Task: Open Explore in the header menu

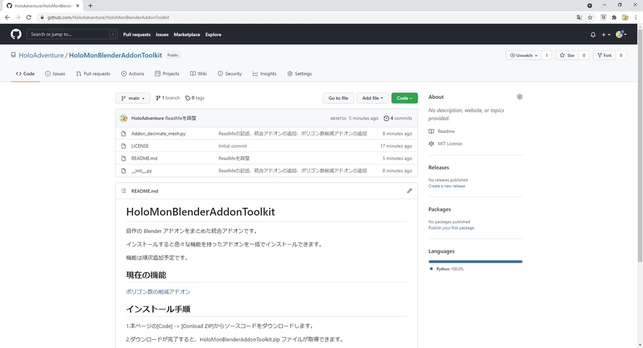Action: [213, 34]
